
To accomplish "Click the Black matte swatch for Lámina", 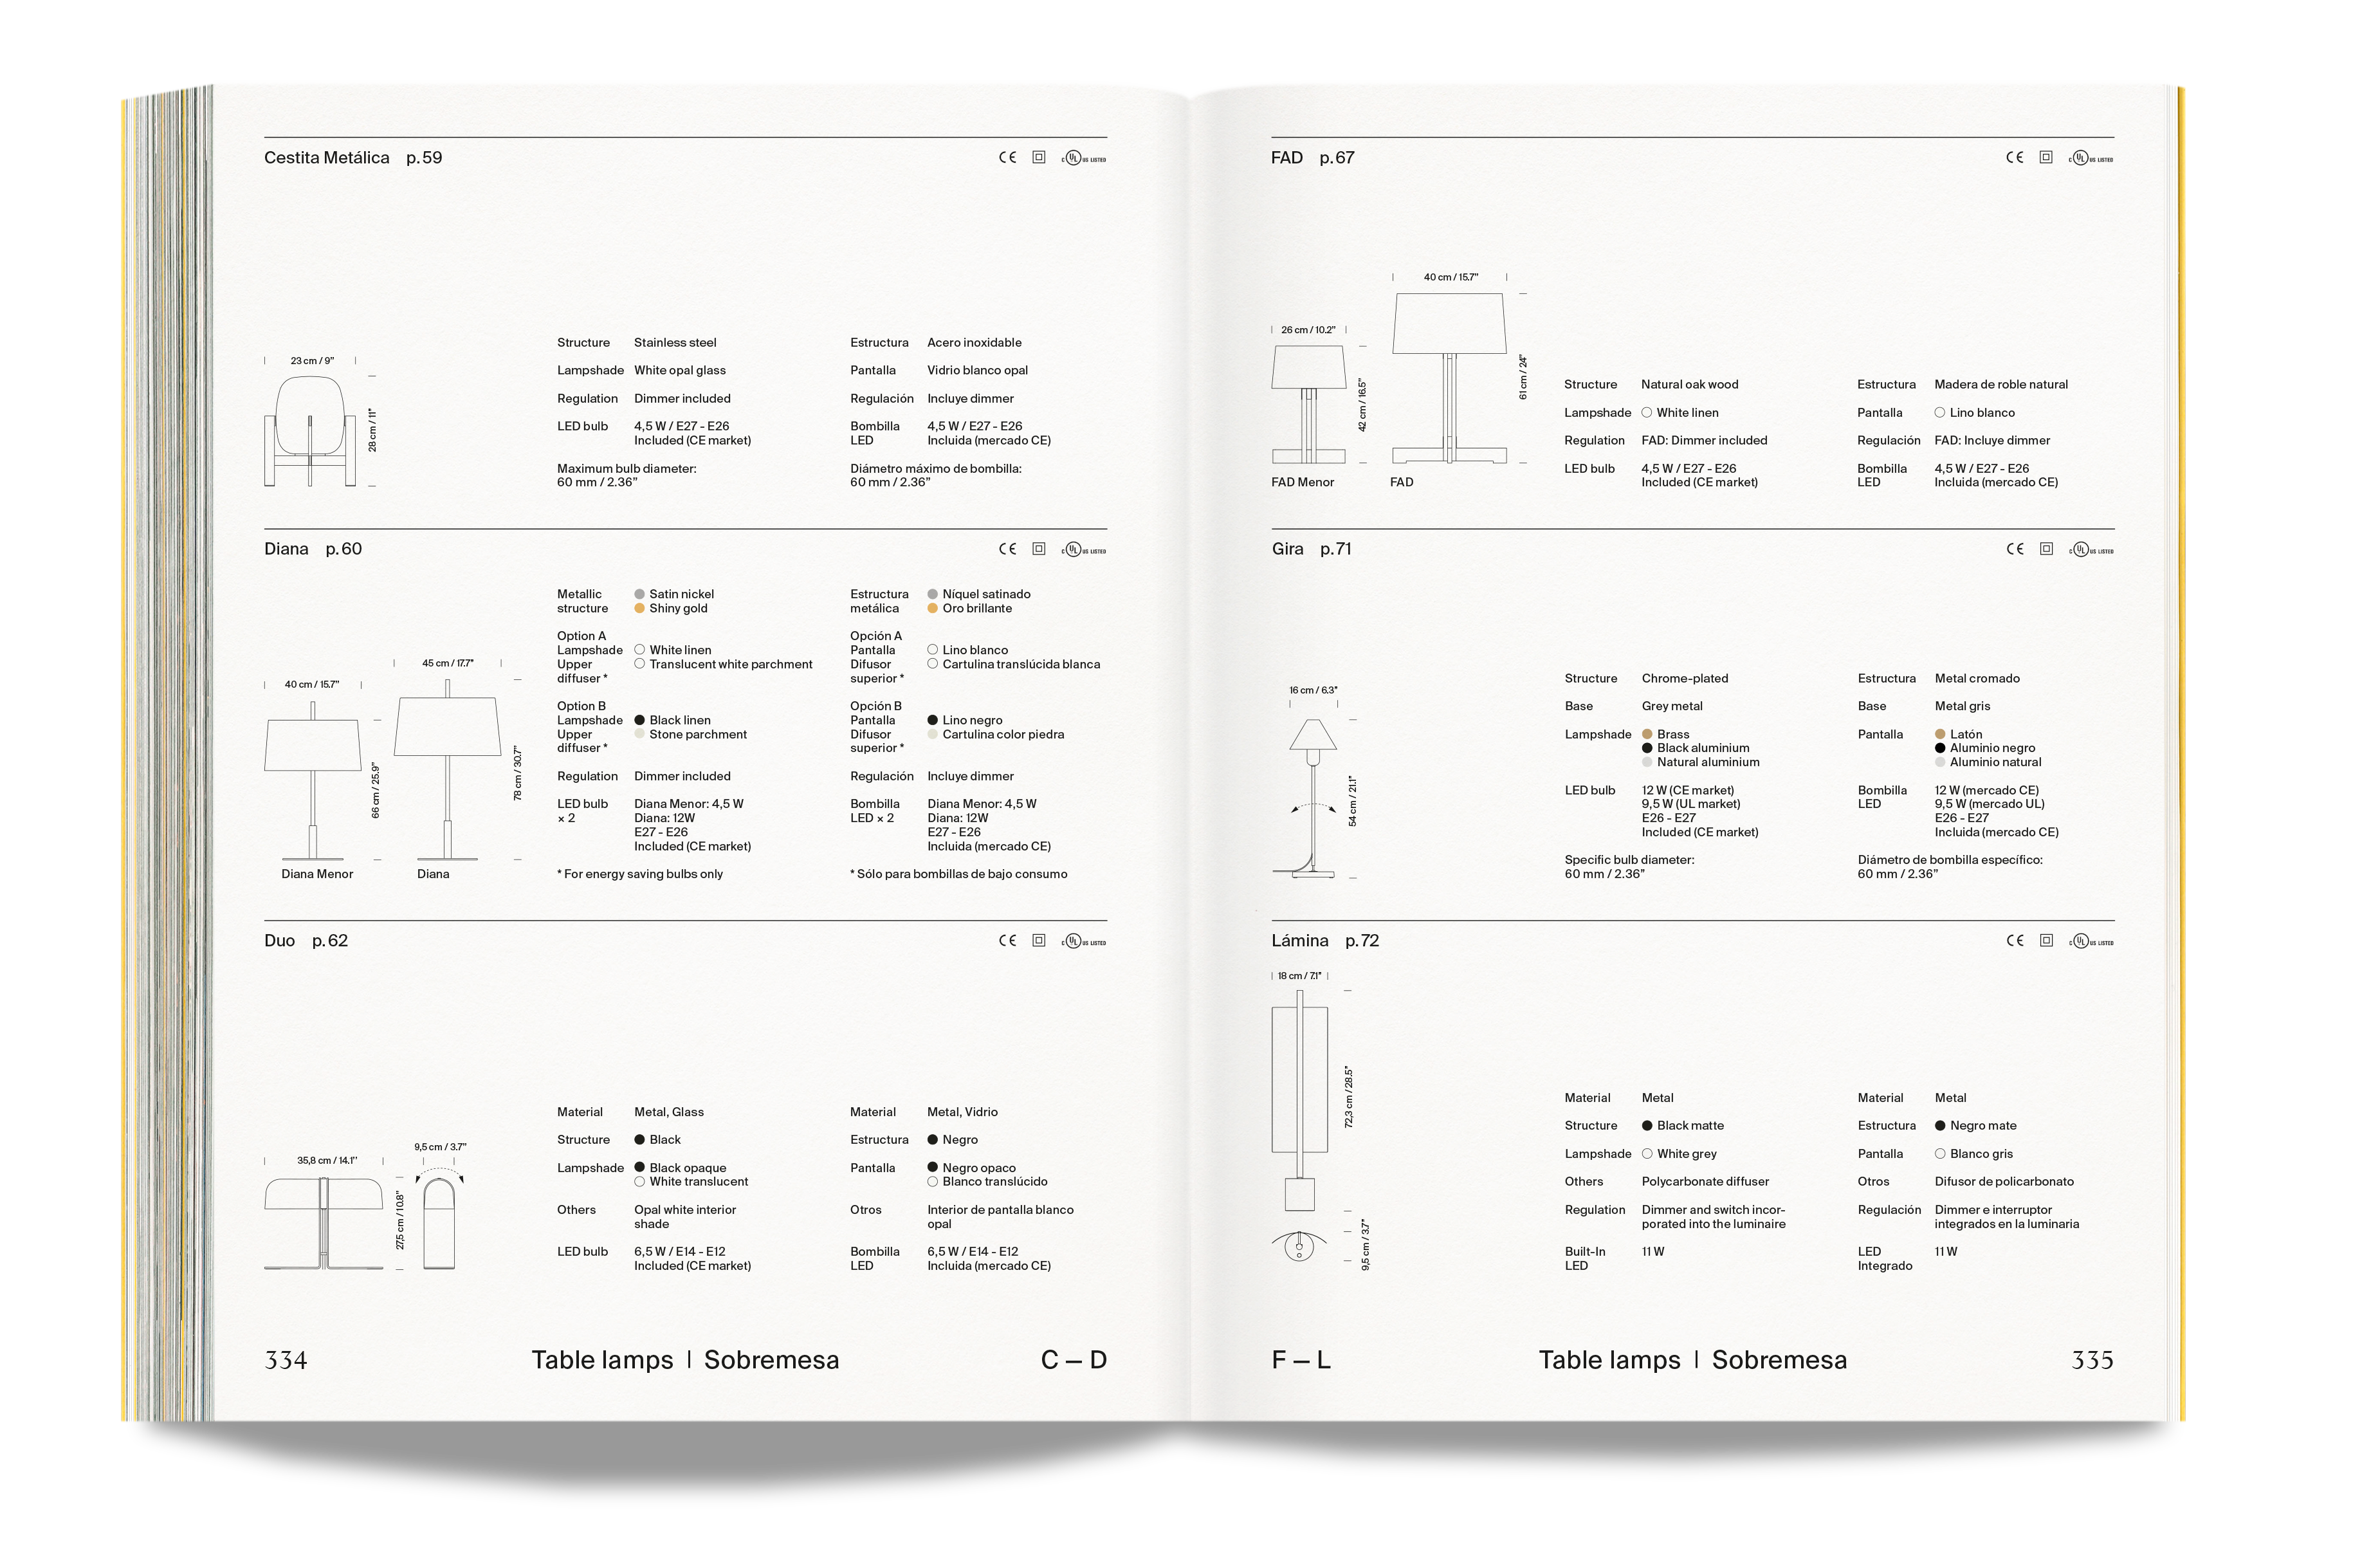I will 1647,1126.
